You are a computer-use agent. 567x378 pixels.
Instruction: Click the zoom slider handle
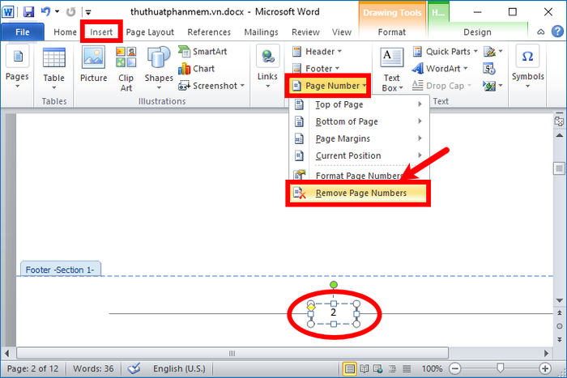click(x=500, y=367)
